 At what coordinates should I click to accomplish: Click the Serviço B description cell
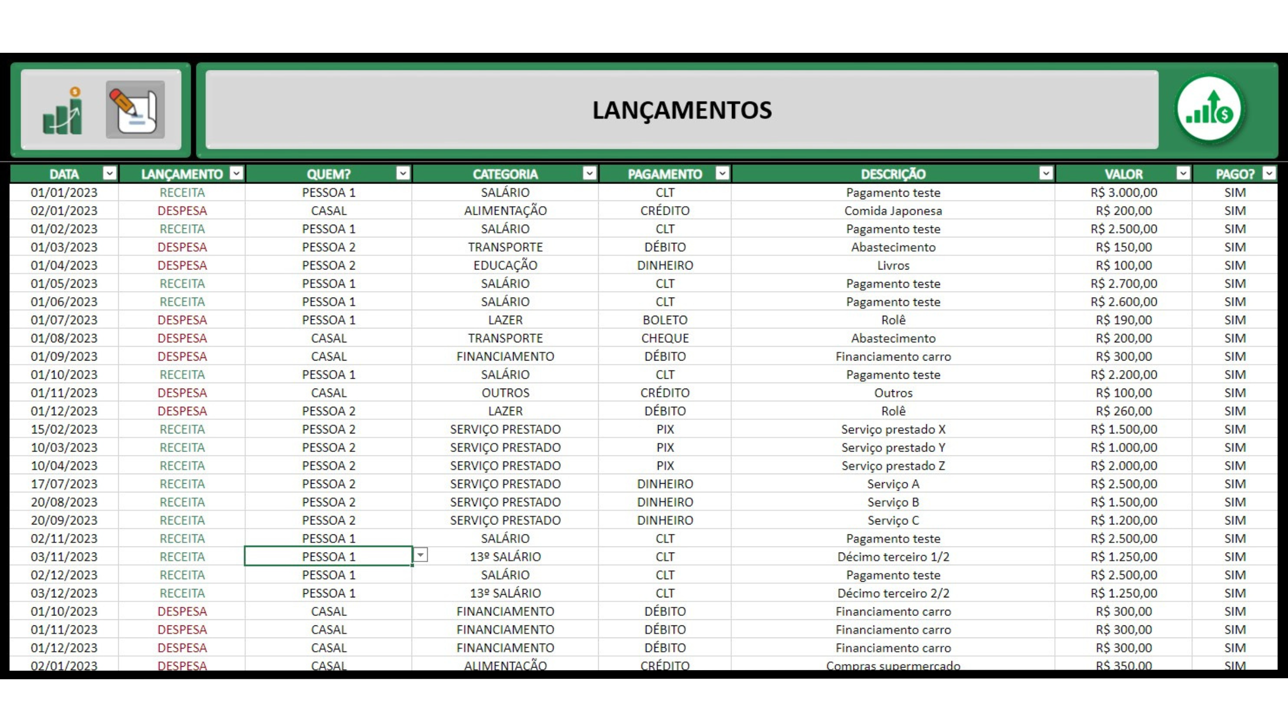click(893, 502)
